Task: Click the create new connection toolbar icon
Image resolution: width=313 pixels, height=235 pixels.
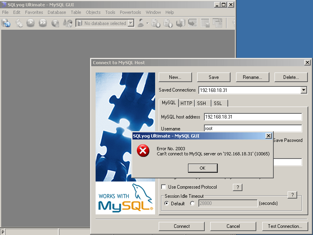Action: tap(6, 23)
